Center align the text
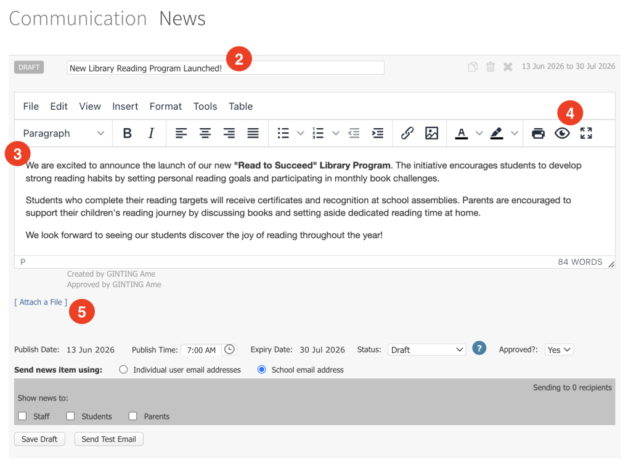Screen dimensions: 631x467 (x=205, y=133)
